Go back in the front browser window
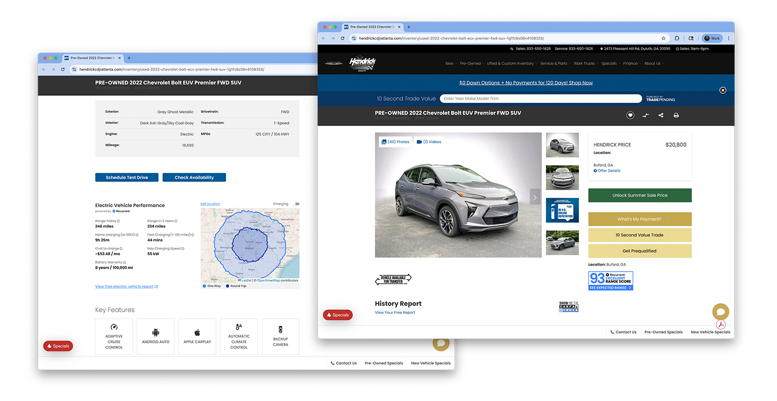The width and height of the screenshot is (777, 401). 323,38
